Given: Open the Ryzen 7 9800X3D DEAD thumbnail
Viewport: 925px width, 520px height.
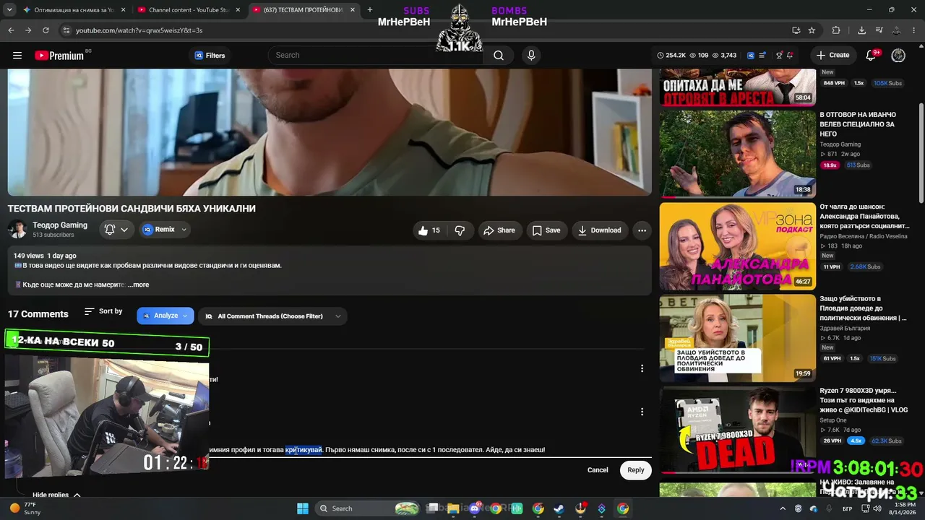Looking at the screenshot, I should tap(738, 430).
